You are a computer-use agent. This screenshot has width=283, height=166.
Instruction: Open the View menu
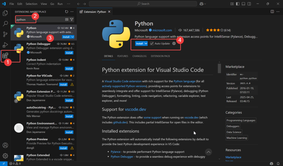(x=44, y=4)
